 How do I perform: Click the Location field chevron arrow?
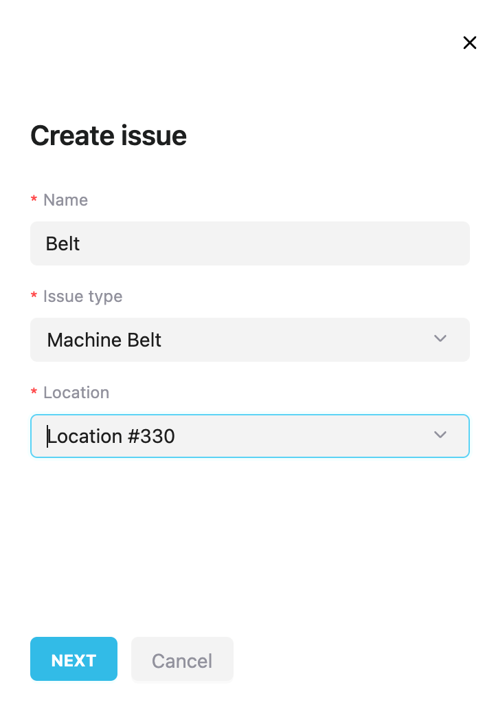click(x=440, y=435)
